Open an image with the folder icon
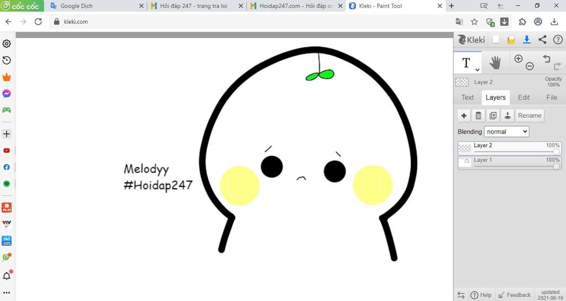The width and height of the screenshot is (566, 301). [511, 40]
